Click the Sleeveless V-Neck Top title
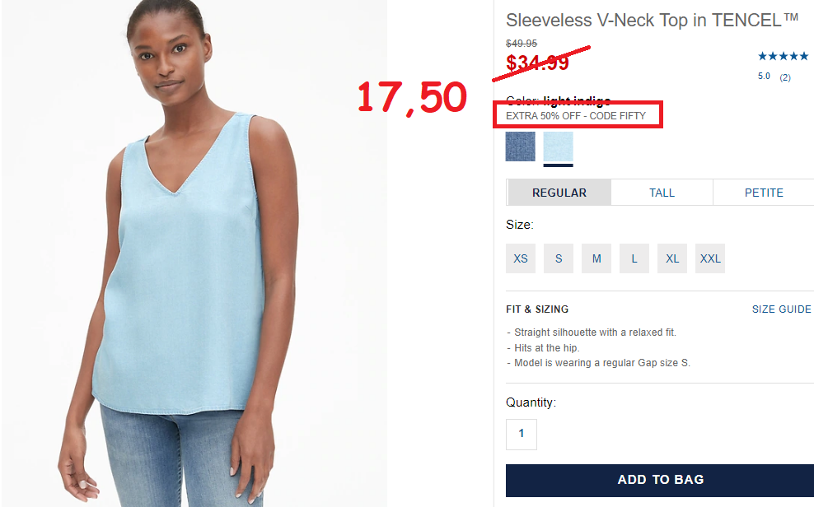814x507 pixels. click(x=652, y=21)
